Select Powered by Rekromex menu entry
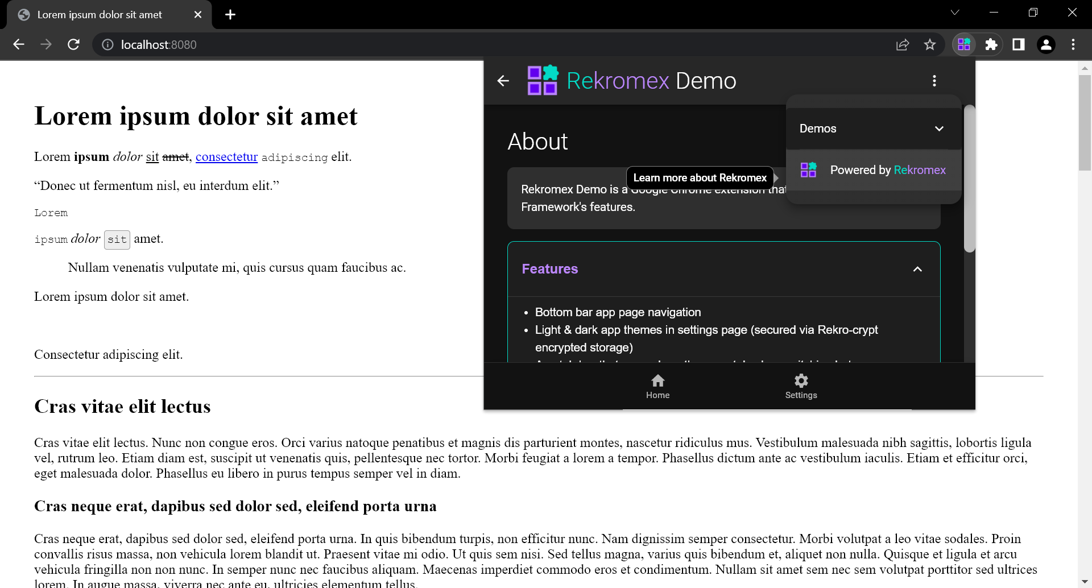 [x=874, y=169]
